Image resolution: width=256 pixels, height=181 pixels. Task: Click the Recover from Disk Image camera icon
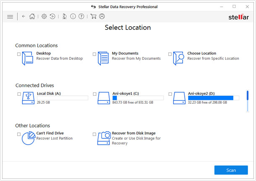click(x=104, y=138)
